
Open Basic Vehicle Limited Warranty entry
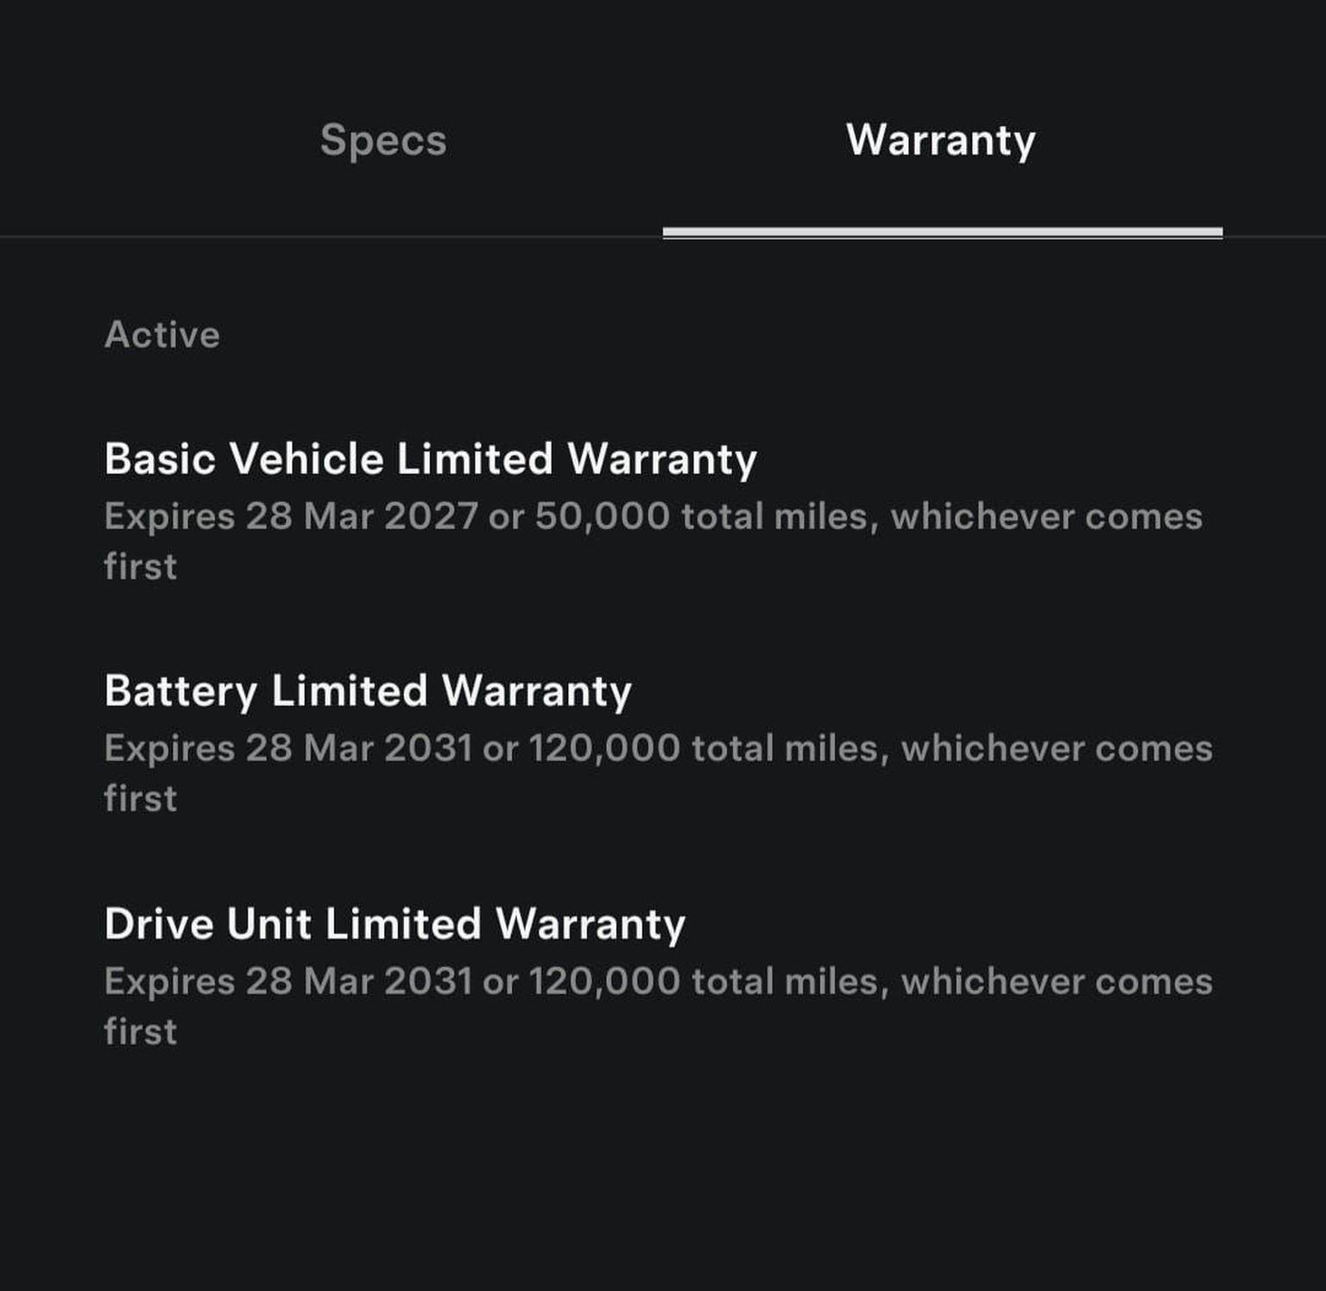[430, 458]
